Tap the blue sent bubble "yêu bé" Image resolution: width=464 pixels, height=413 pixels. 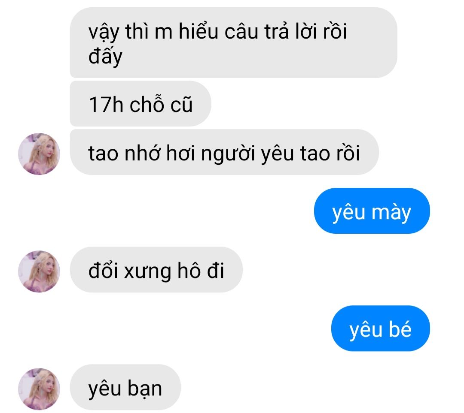(x=380, y=329)
